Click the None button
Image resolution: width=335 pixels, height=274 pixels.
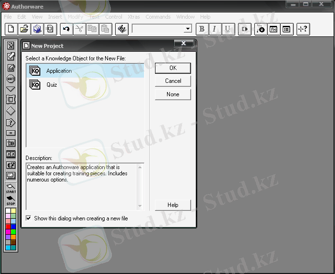pyautogui.click(x=173, y=94)
